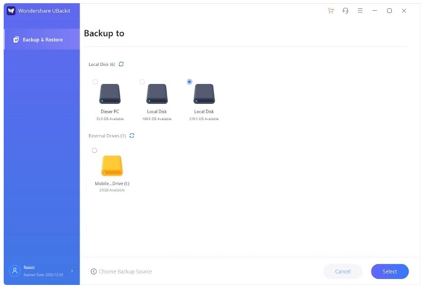Click the 189.9 GB Local Disk icon
This screenshot has height=293, width=423.
157,94
